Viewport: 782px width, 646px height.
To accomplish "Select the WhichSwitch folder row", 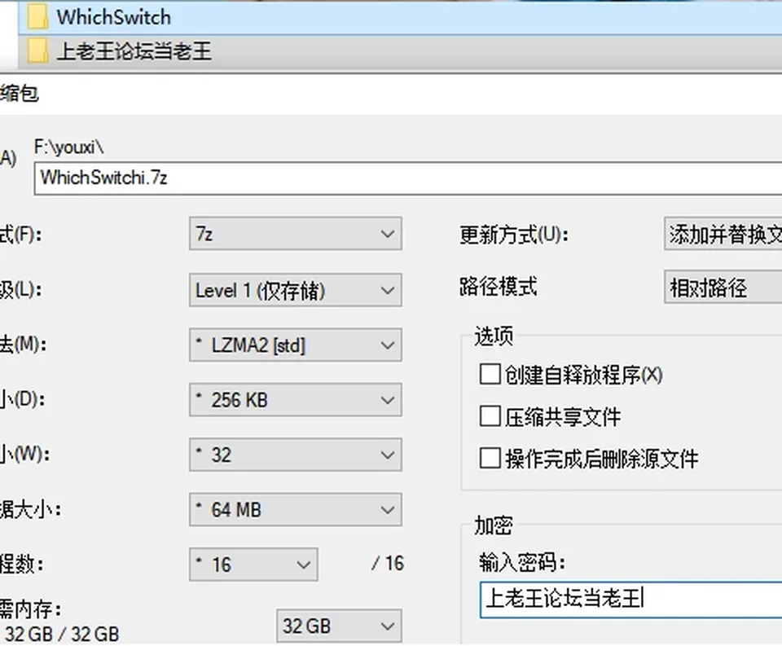I will coord(400,17).
